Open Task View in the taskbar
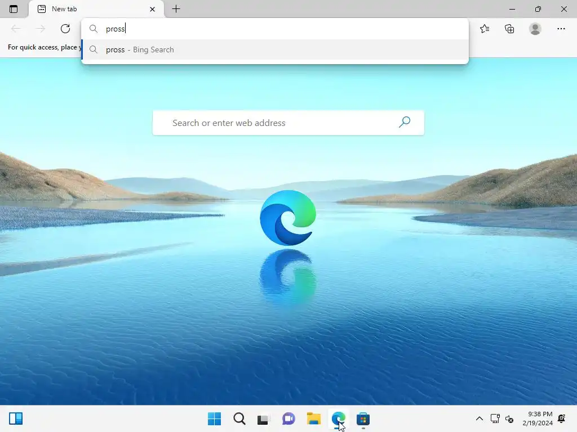This screenshot has height=432, width=577. 263,418
